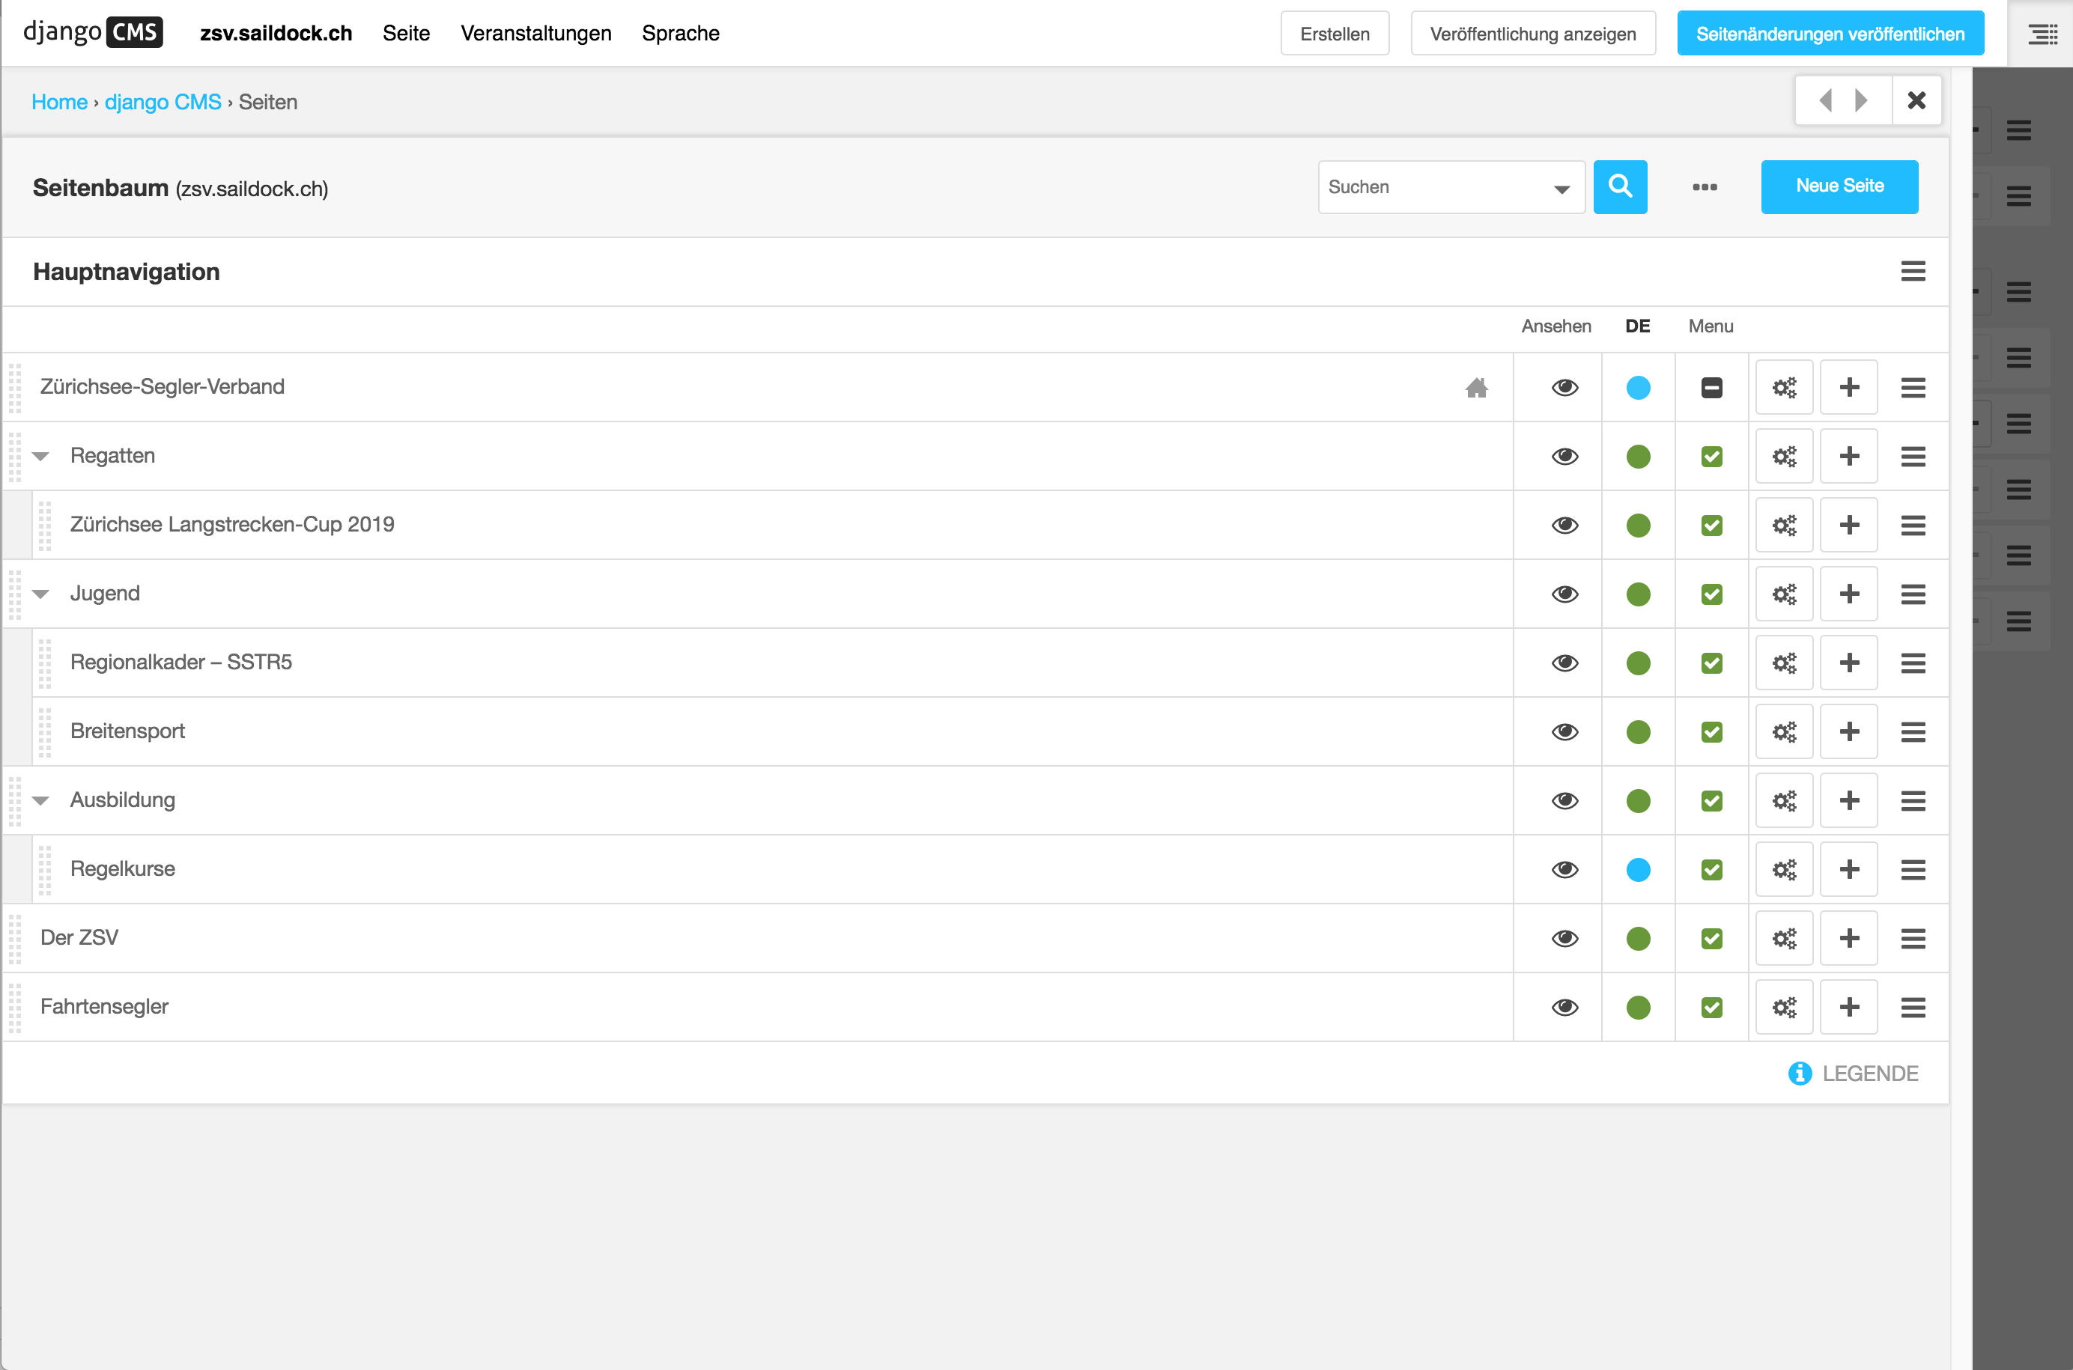Toggle the DE status dot for Zürichsee-Segler-Verband
Screen dimensions: 2073x1370
tap(1637, 387)
